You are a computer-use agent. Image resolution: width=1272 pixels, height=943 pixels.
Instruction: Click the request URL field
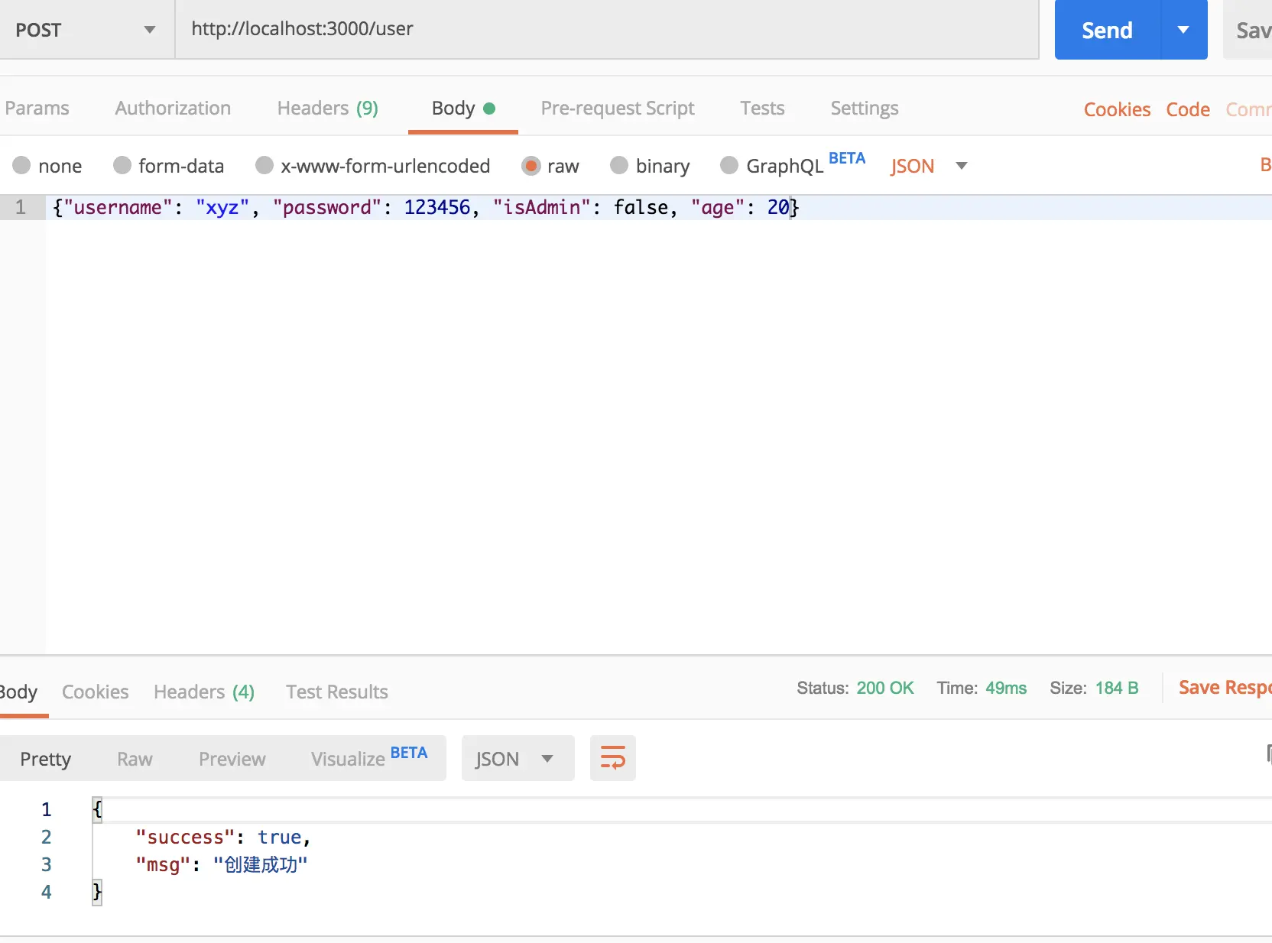point(607,29)
